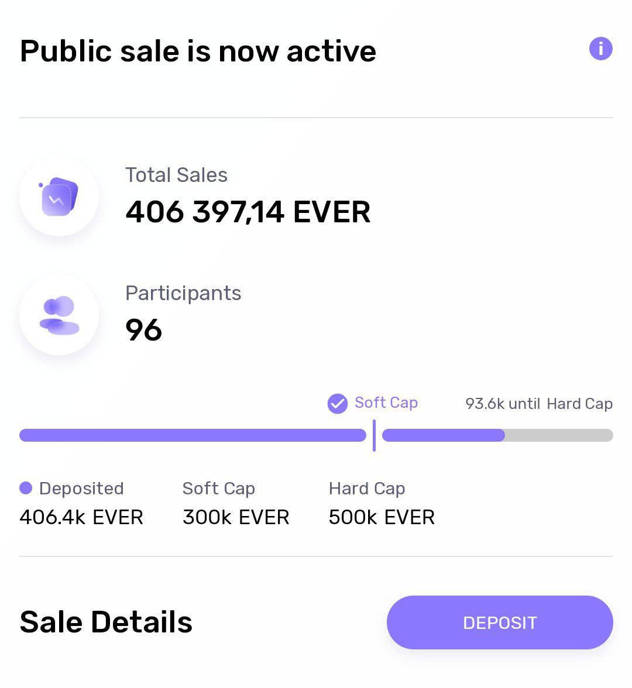Viewport: 632px width, 688px height.
Task: Click the Hard Cap legend label
Action: pyautogui.click(x=367, y=489)
